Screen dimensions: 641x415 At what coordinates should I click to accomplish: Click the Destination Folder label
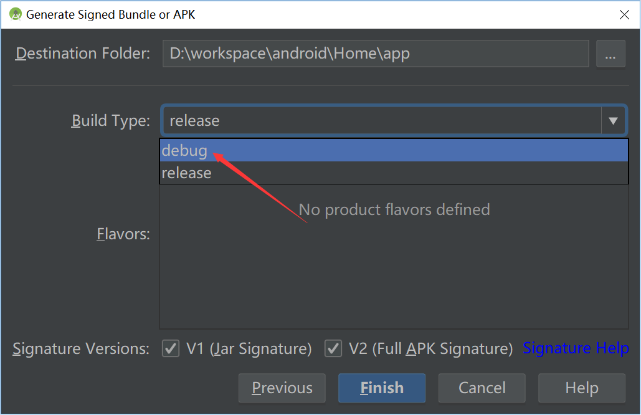point(82,54)
